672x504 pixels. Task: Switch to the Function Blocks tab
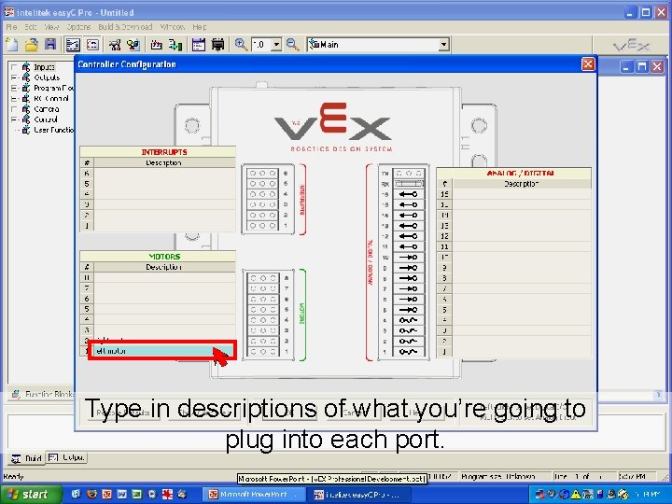43,394
